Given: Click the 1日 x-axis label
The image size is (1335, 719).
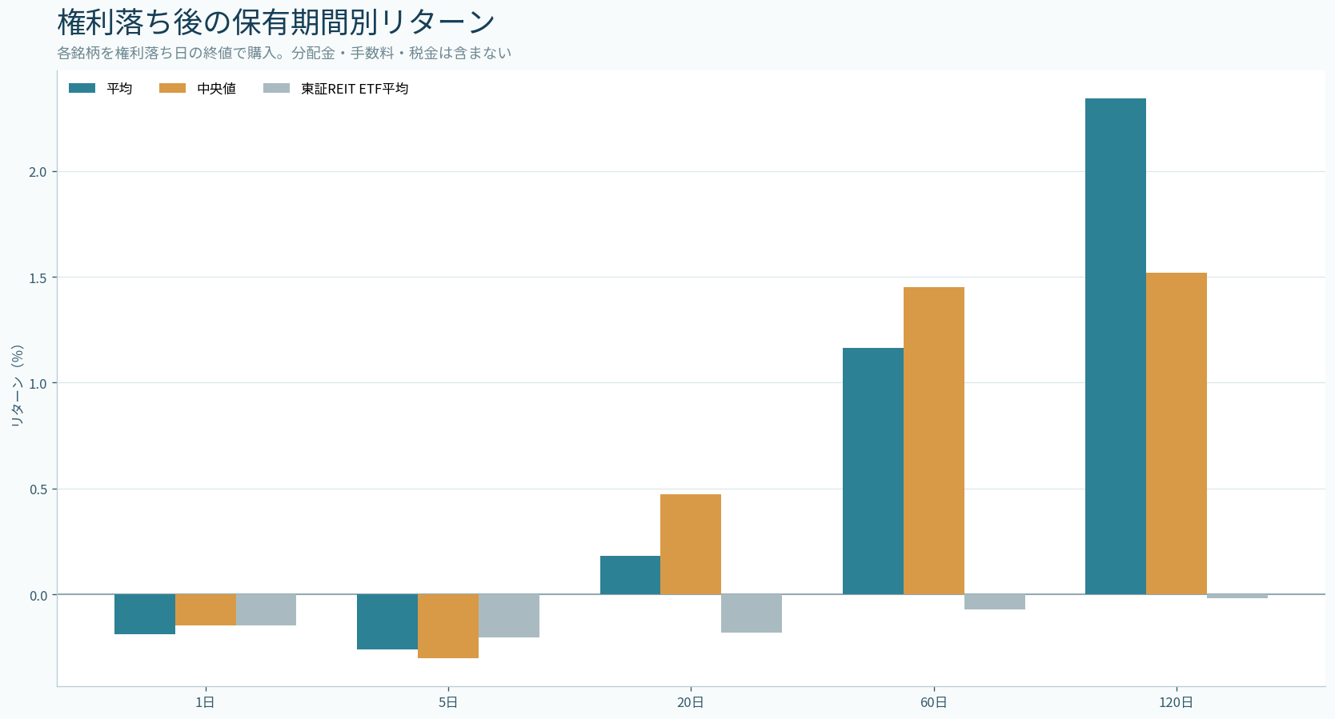Looking at the screenshot, I should coord(205,702).
